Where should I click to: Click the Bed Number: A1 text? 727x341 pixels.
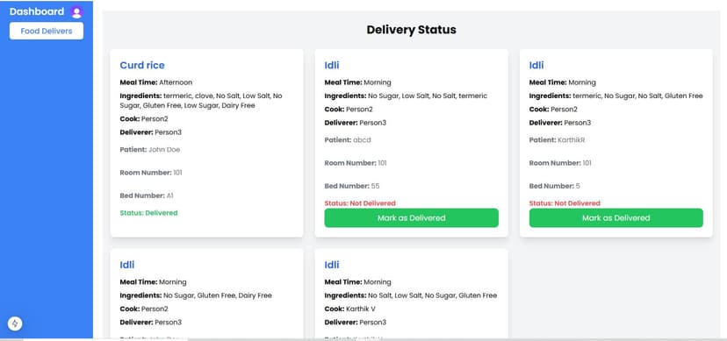click(x=147, y=195)
